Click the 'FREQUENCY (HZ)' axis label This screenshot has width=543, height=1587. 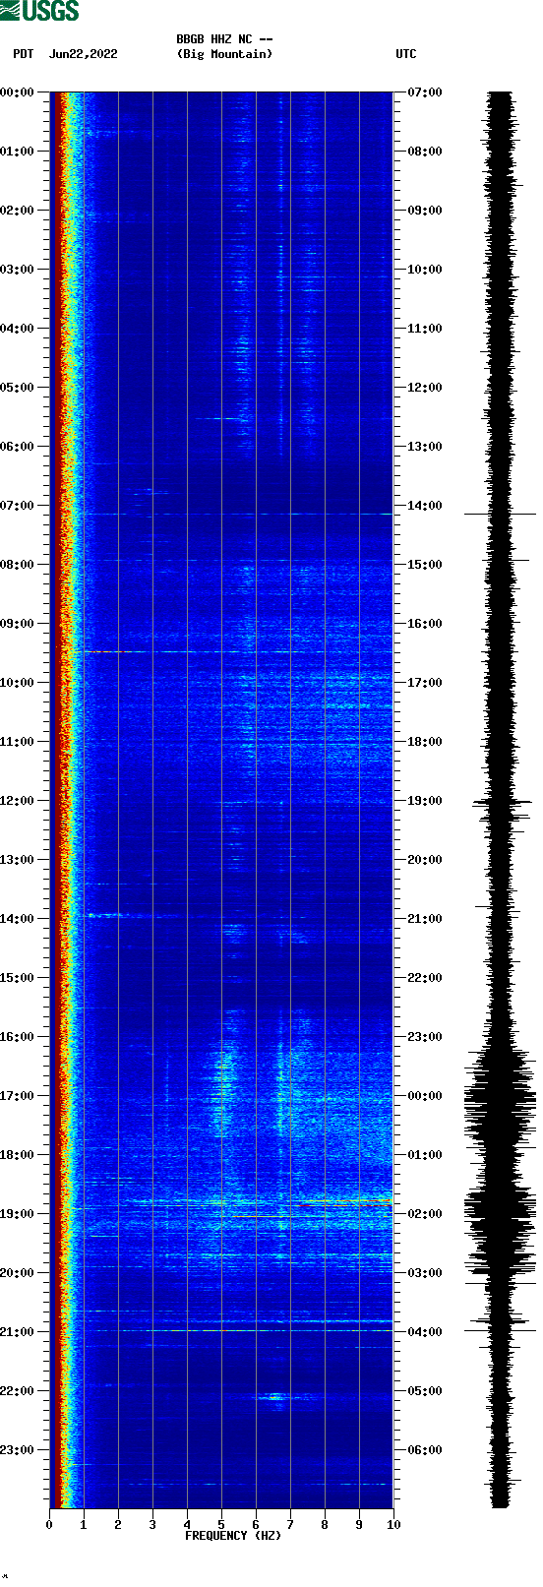tap(233, 1536)
